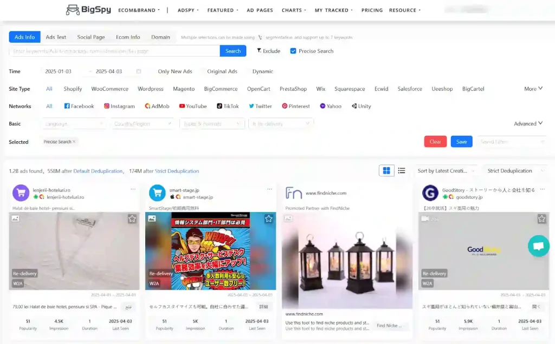Expand More site types
The width and height of the screenshot is (555, 344).
tap(533, 89)
